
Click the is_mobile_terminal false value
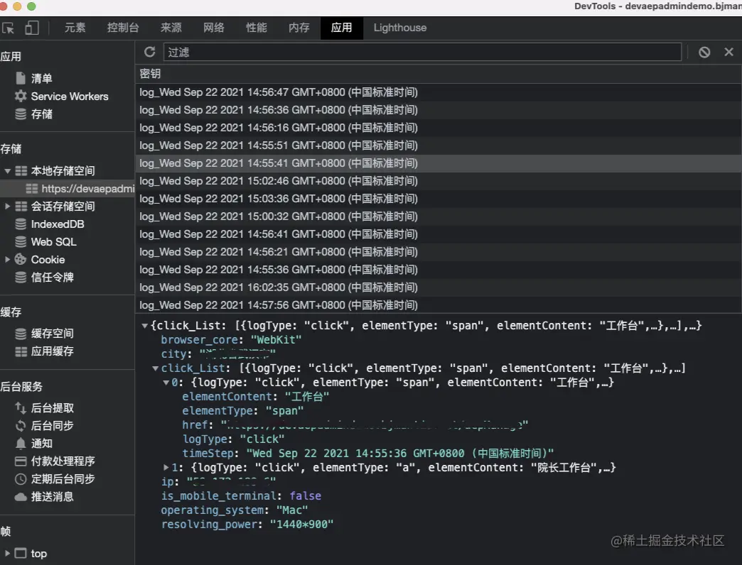(305, 496)
